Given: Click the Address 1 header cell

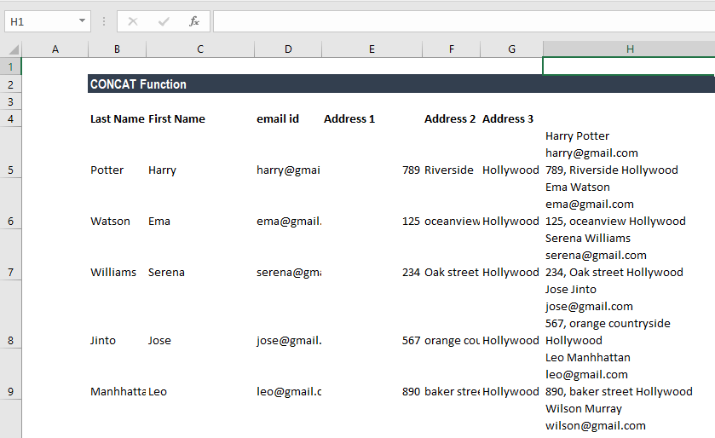Looking at the screenshot, I should [372, 119].
